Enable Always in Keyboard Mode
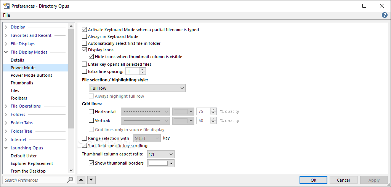This screenshot has width=391, height=187. point(85,36)
